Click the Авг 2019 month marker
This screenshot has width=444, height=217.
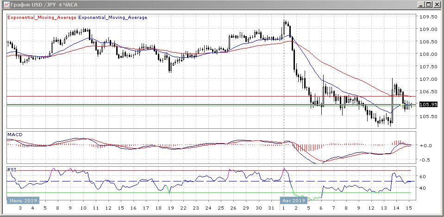pyautogui.click(x=294, y=200)
